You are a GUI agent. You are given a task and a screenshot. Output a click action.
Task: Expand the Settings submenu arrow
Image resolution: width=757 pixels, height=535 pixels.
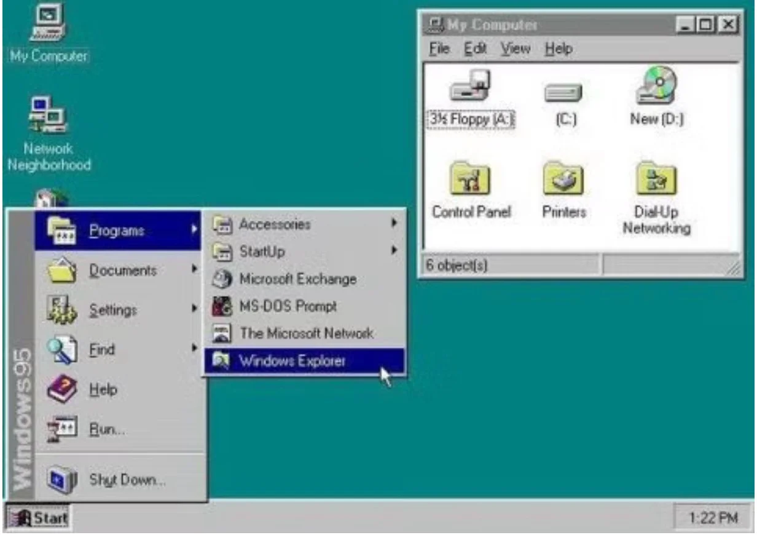point(194,309)
